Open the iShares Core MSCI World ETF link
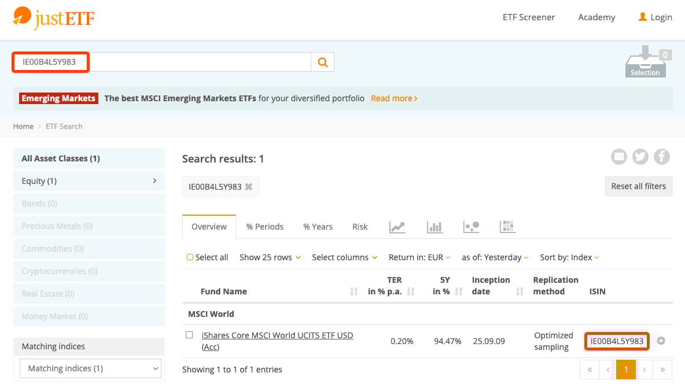685x384 pixels. pos(277,335)
